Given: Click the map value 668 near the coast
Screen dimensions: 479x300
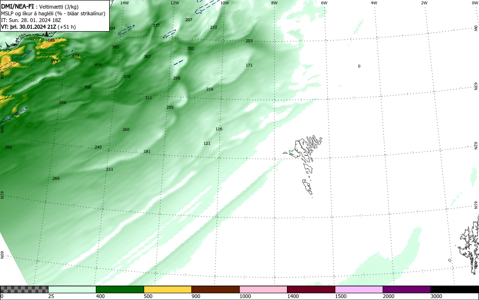Looking at the screenshot, I should (51, 40).
